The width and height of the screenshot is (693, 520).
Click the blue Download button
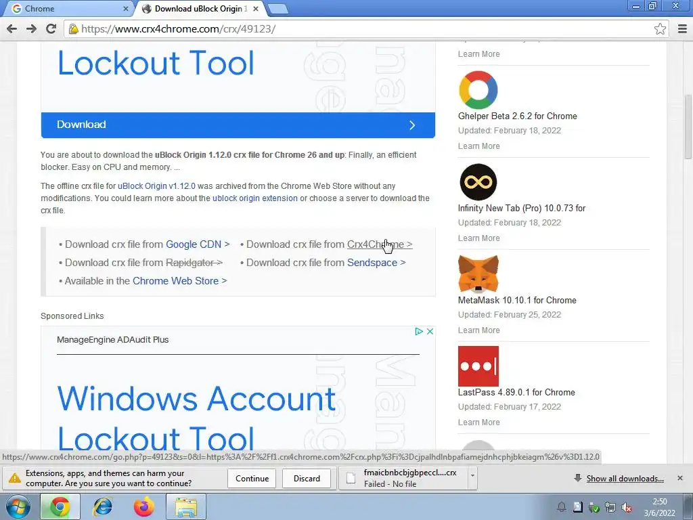[238, 125]
